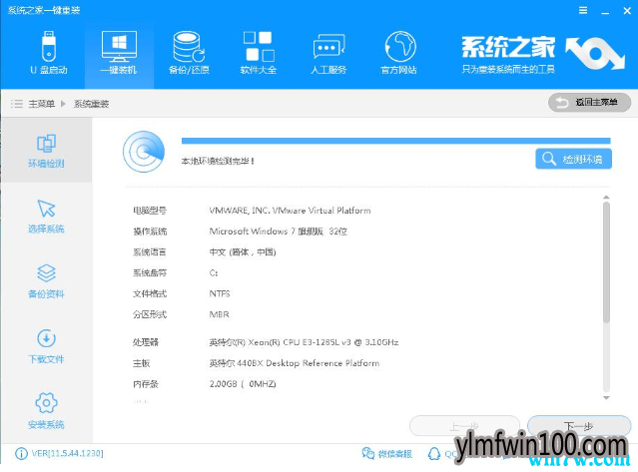Click scrollbar up arrow in info list
This screenshot has width=638, height=472.
[606, 198]
